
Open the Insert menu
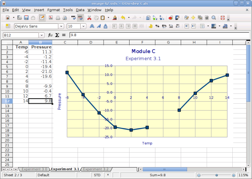[x=39, y=9]
